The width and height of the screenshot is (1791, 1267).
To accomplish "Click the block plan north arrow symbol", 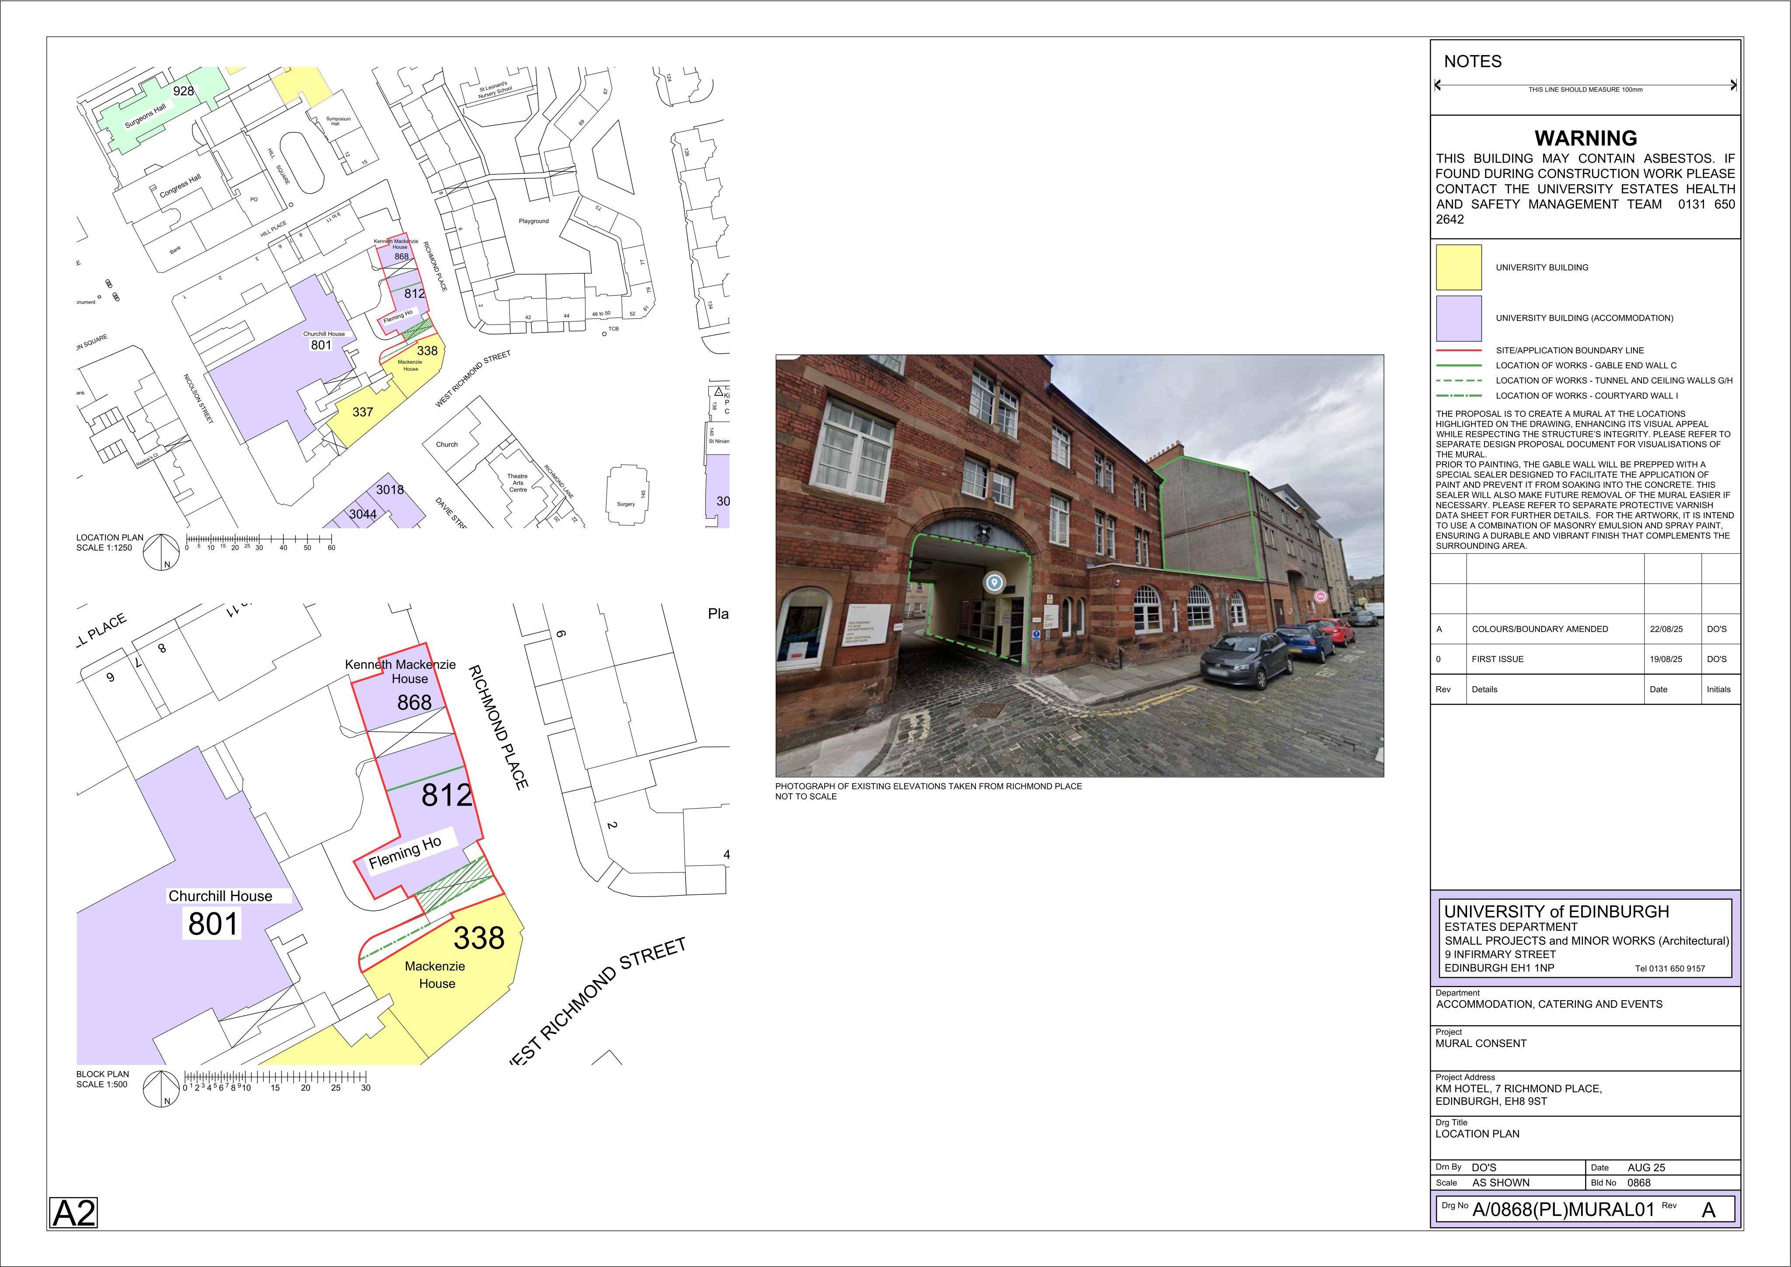I will click(161, 1089).
